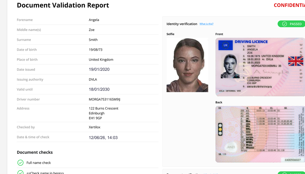Click the 'Driver number' field label
The width and height of the screenshot is (305, 174).
coord(28,99)
